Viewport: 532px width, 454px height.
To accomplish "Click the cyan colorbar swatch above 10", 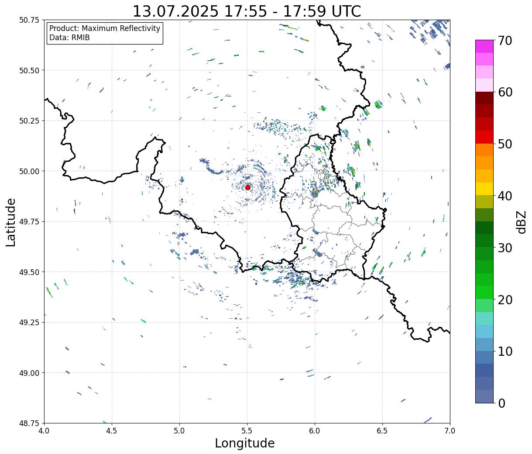I will click(484, 331).
